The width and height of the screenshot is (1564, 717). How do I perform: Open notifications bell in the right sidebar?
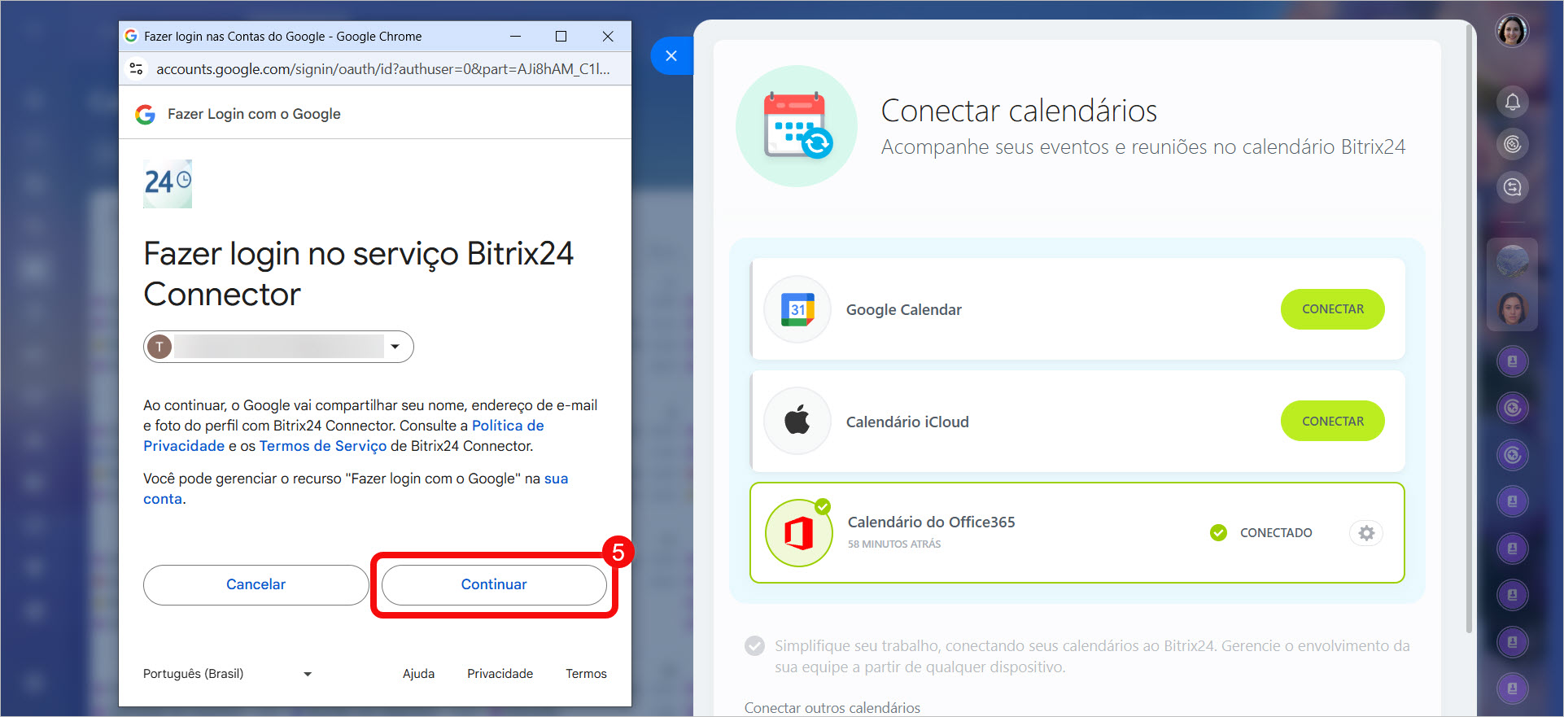(1512, 102)
